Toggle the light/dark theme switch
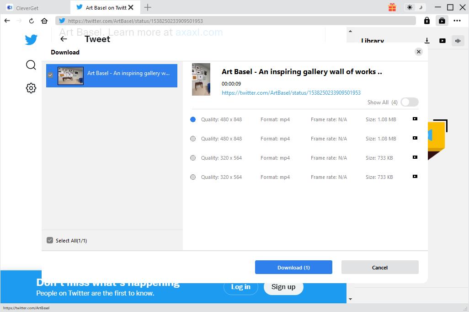Image resolution: width=469 pixels, height=312 pixels. [x=415, y=7]
